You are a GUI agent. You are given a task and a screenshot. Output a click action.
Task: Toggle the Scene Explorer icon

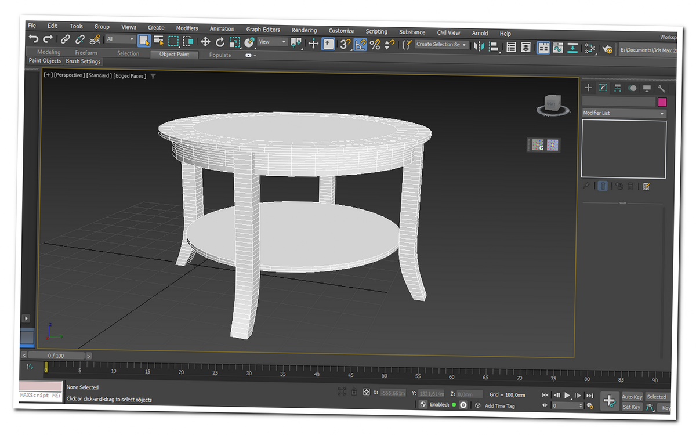point(511,47)
